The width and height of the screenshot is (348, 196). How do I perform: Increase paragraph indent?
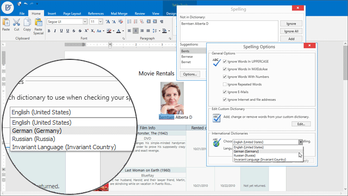point(155,22)
